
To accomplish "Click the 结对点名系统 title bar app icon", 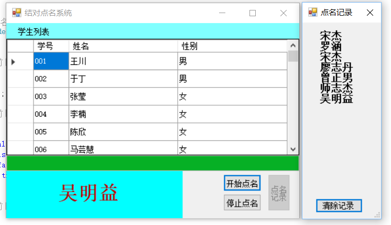I will (x=17, y=13).
